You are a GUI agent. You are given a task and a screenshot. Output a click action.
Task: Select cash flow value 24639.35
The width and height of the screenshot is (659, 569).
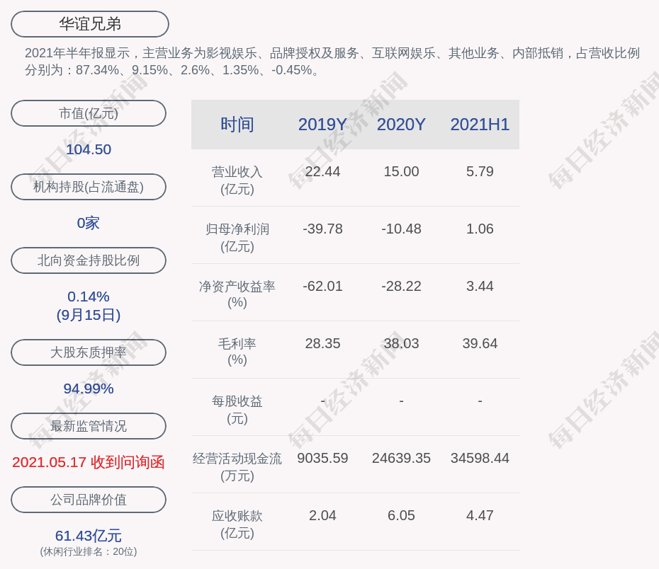pos(401,458)
